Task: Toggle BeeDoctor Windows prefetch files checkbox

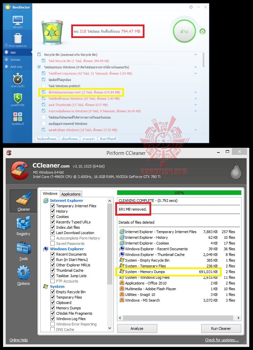Action: (44, 86)
